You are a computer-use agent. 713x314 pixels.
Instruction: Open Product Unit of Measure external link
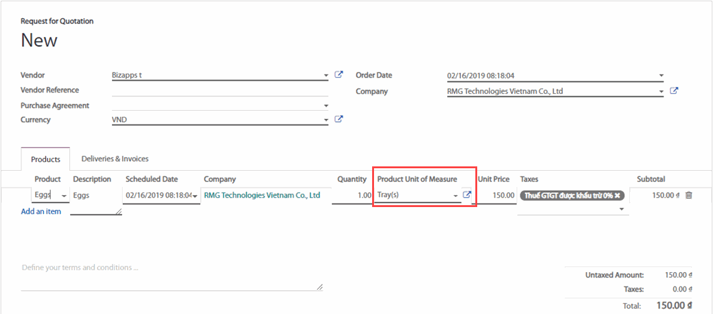point(467,195)
